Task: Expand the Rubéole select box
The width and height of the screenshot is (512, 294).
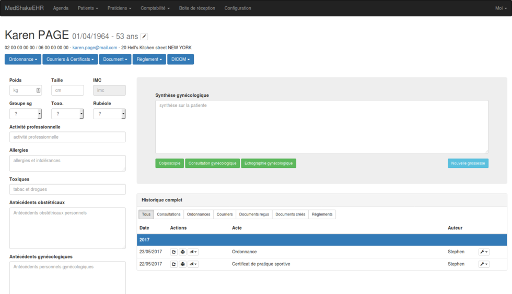Action: 109,114
